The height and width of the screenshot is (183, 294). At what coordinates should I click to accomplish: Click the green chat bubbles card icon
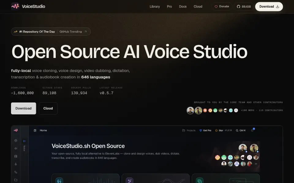199,181
